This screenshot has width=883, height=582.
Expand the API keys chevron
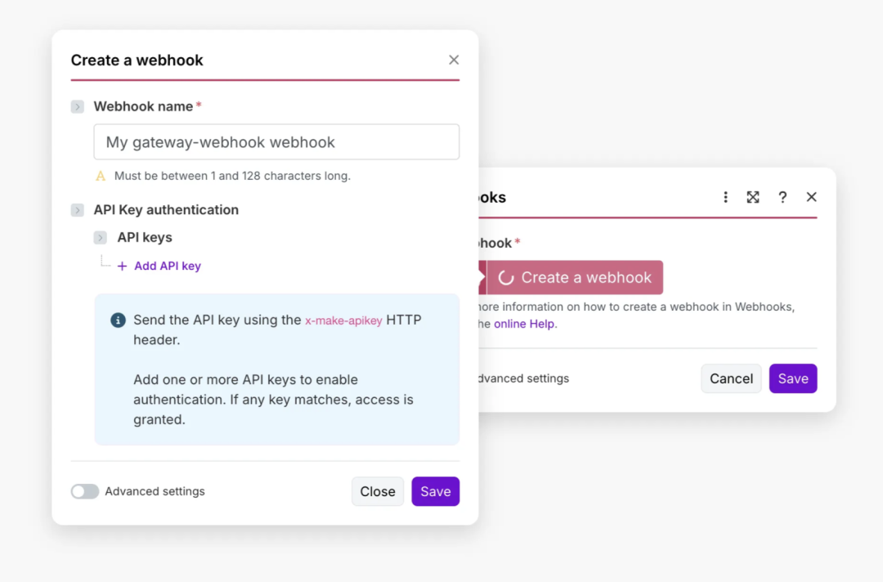[x=101, y=238]
